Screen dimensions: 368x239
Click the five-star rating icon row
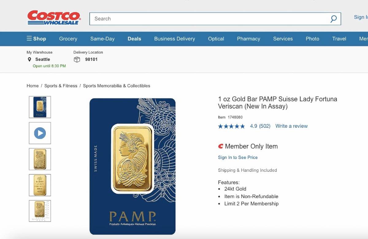coord(231,126)
